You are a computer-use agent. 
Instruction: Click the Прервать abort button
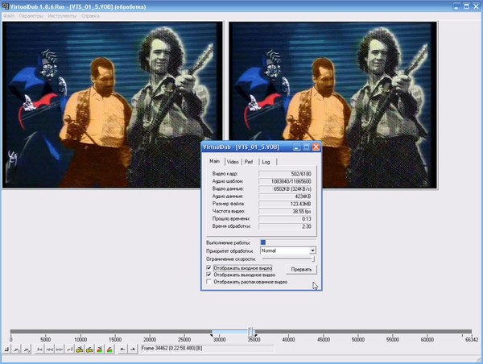tap(301, 270)
